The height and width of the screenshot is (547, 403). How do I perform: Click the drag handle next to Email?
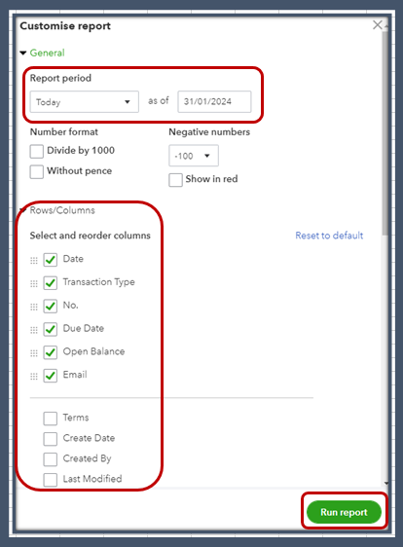[34, 376]
